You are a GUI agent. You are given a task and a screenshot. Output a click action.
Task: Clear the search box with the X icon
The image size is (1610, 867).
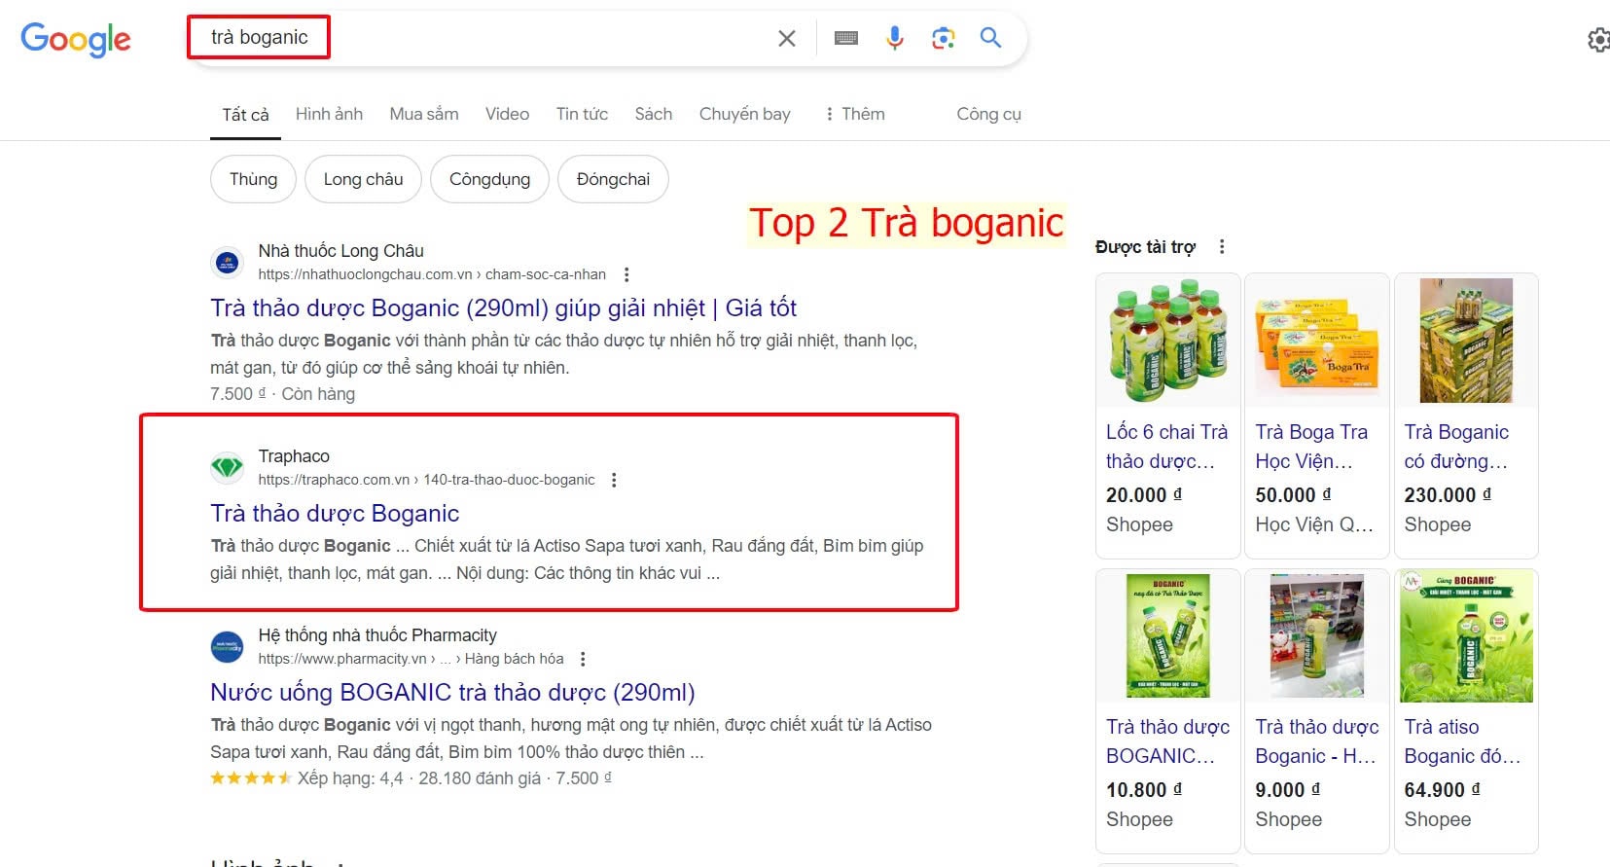pyautogui.click(x=787, y=38)
